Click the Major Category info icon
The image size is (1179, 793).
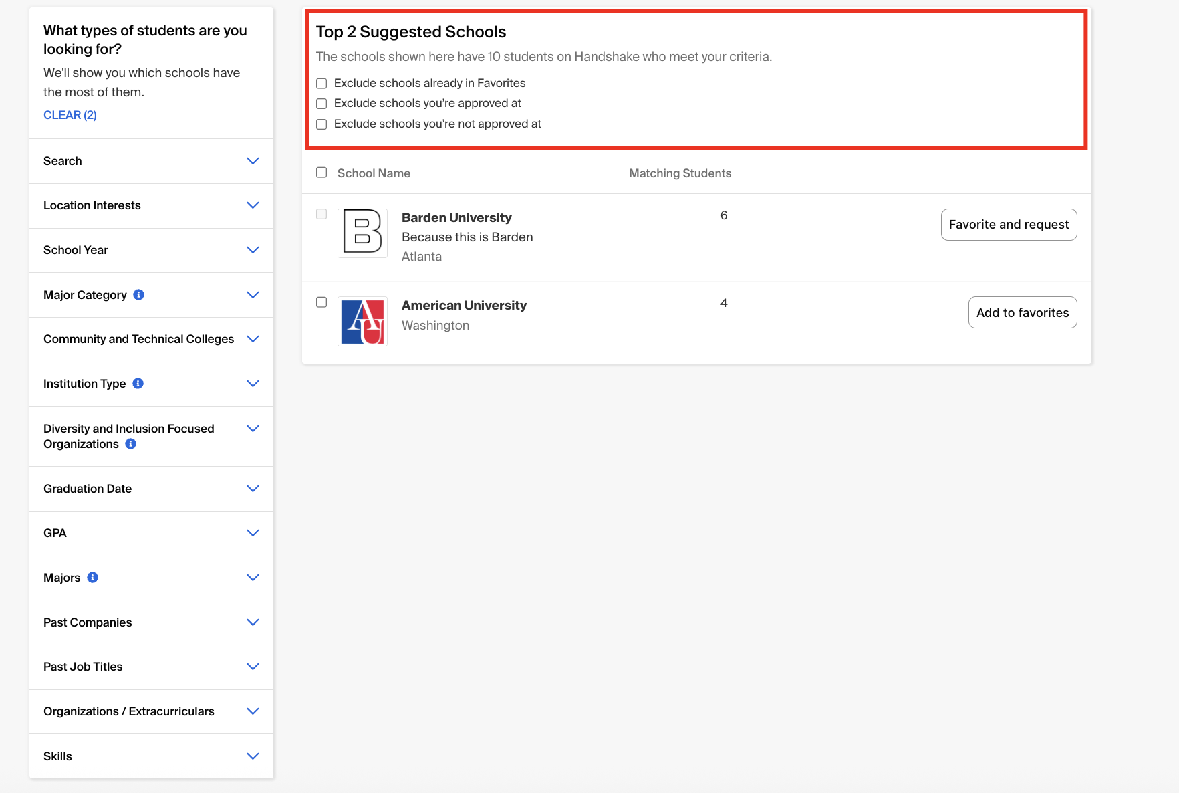(x=139, y=295)
